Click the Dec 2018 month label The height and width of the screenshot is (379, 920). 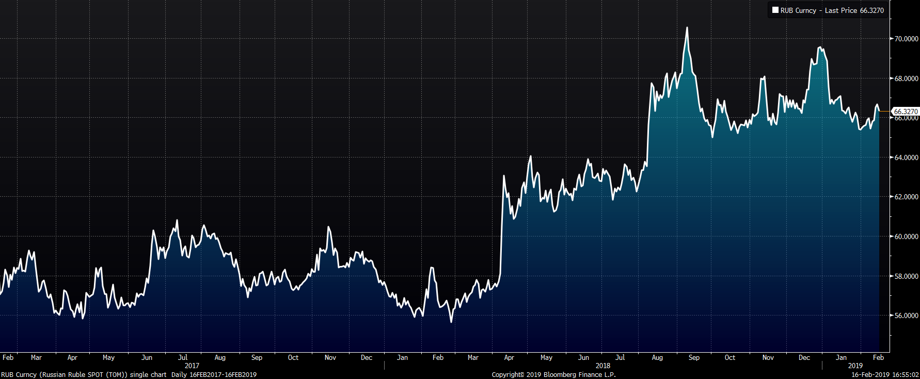tap(804, 357)
